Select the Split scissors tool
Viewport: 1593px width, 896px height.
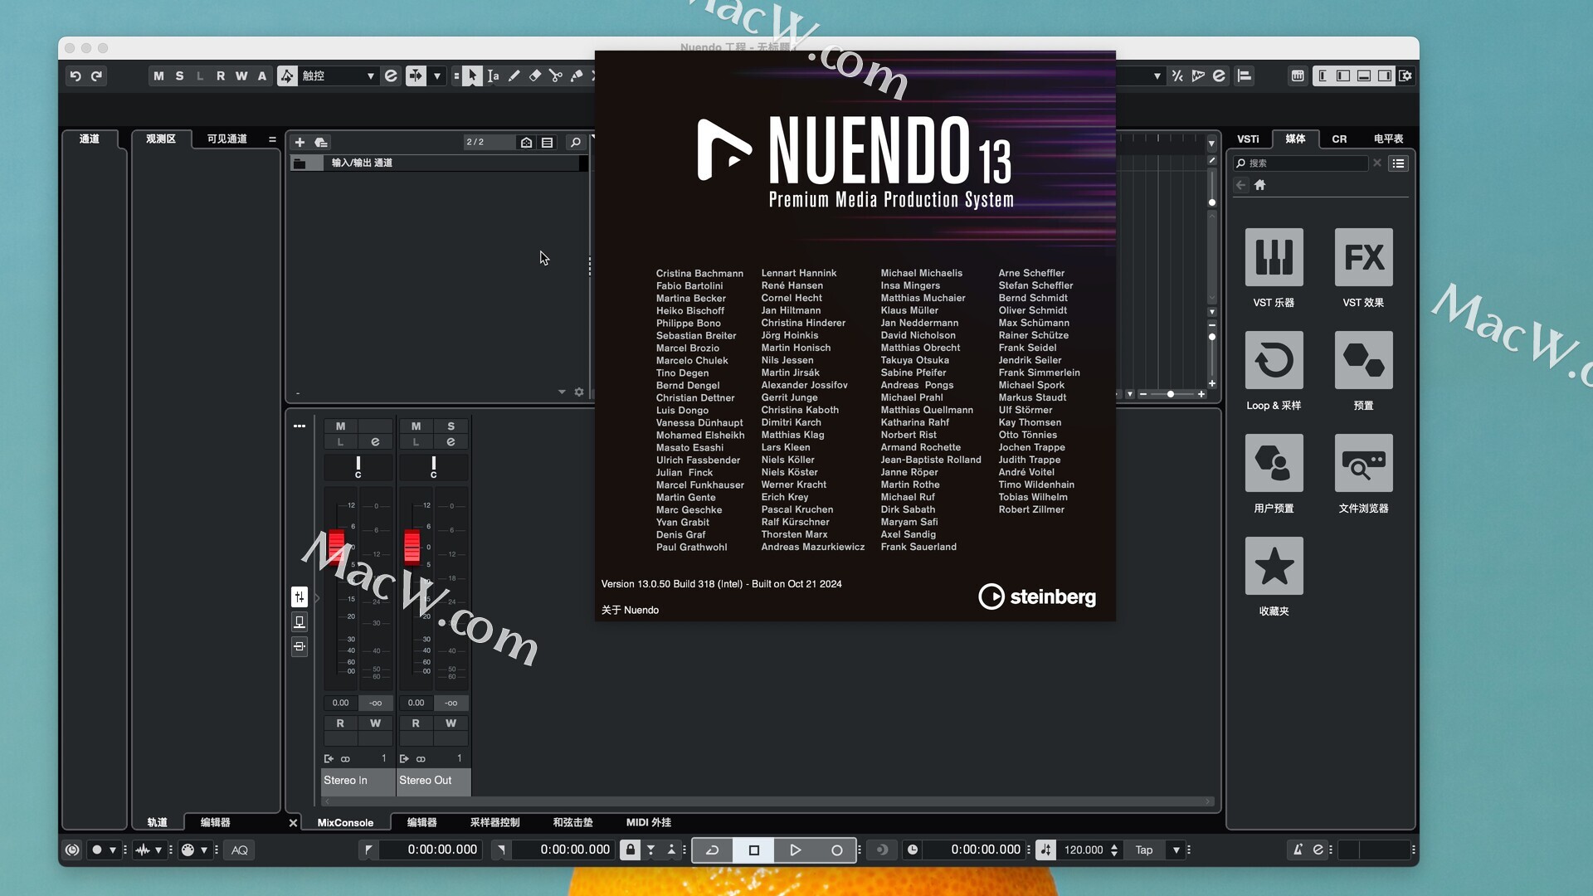556,75
